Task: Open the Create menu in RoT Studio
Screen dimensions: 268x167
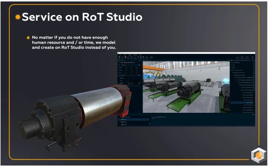Action: [129, 55]
